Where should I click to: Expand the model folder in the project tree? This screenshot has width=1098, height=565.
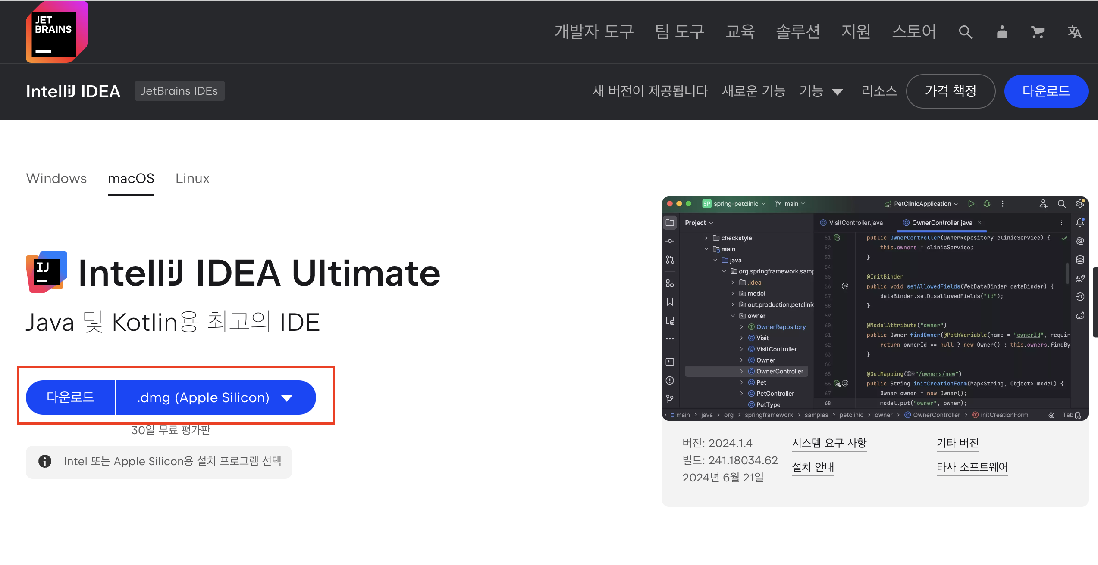(733, 294)
